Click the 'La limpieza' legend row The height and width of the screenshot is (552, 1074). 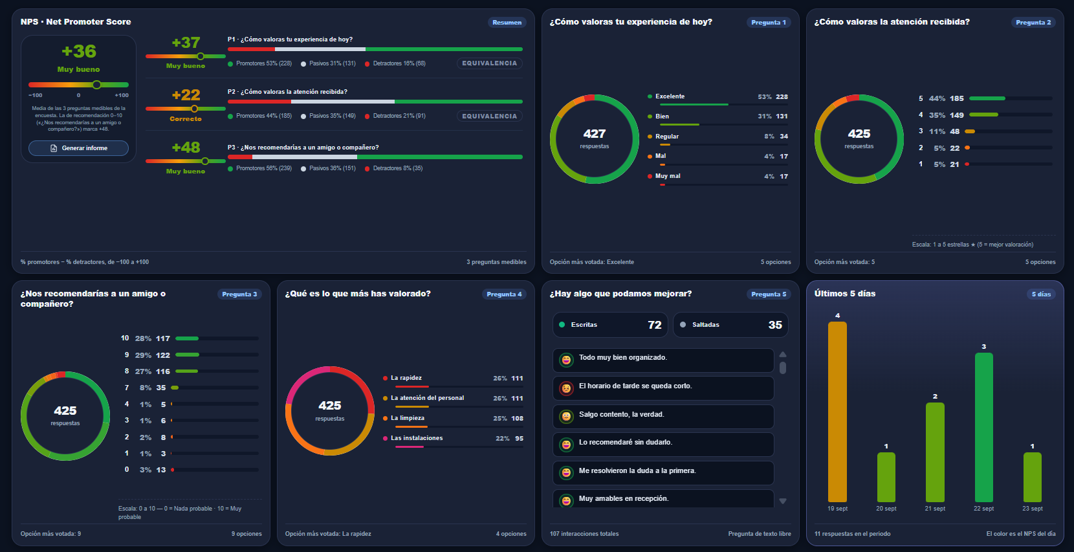pos(453,421)
